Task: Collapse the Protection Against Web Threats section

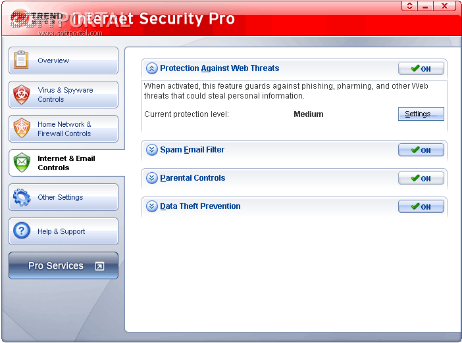Action: coord(152,68)
